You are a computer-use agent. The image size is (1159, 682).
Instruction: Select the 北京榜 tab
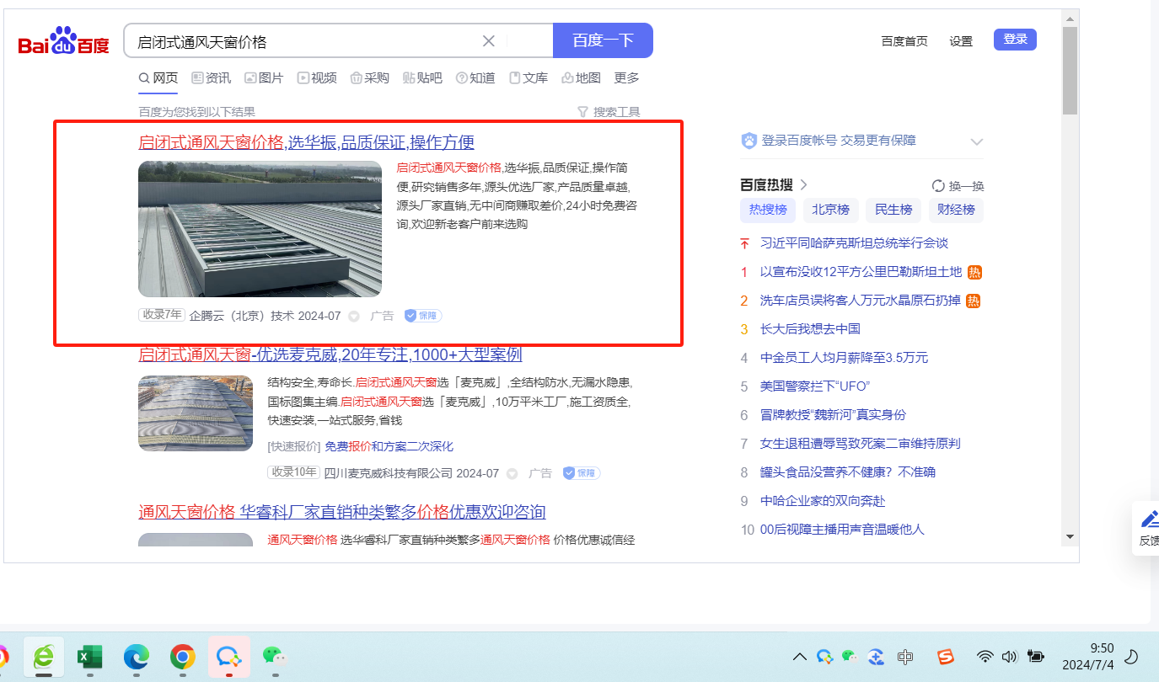(830, 210)
